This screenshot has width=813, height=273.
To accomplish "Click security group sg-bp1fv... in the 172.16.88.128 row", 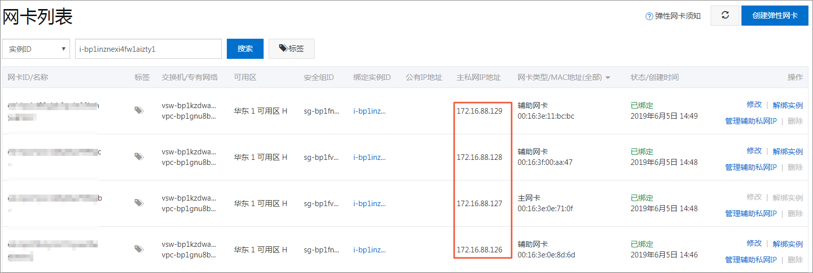I will [x=322, y=157].
